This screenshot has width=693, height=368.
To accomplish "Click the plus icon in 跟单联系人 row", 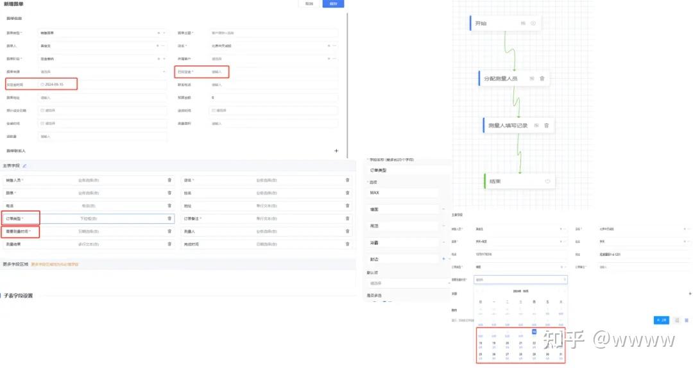I will [x=336, y=151].
